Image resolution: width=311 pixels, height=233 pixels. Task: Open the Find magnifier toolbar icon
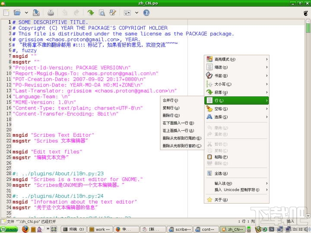(x=102, y=13)
